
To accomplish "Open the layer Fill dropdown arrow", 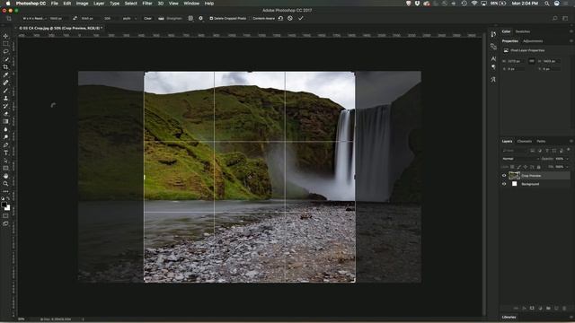I will (x=567, y=167).
